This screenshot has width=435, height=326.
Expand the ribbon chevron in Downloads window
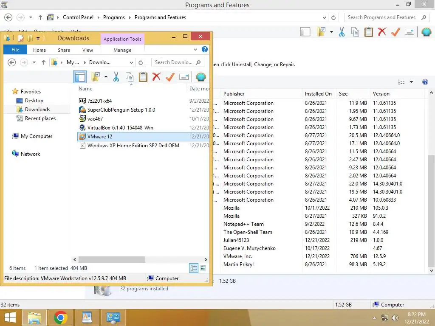point(195,49)
